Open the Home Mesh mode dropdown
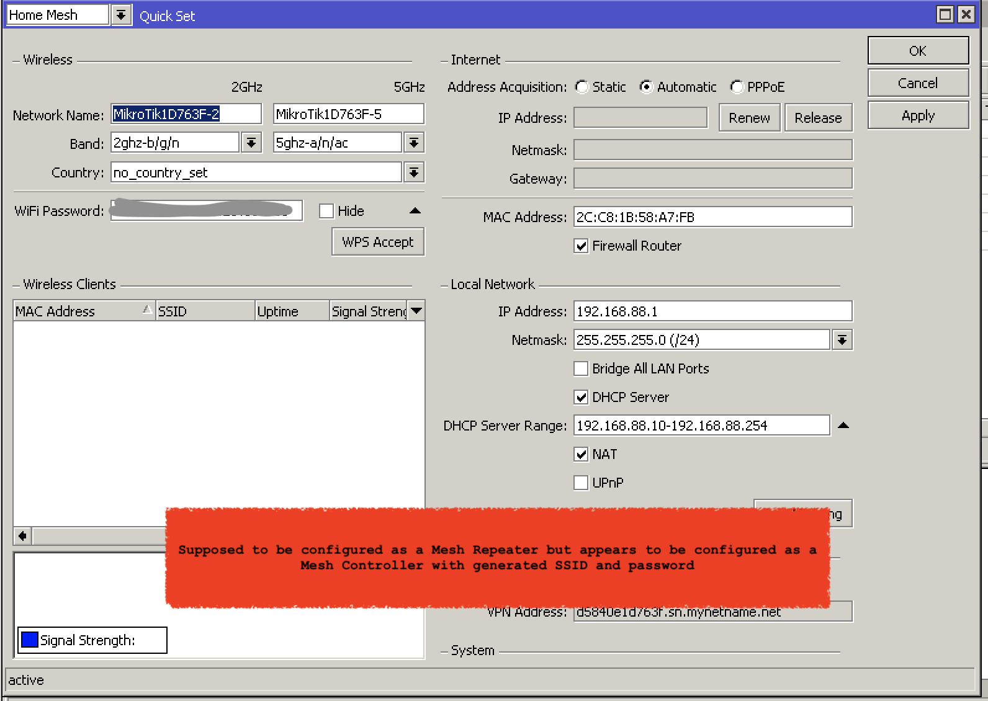 click(122, 15)
